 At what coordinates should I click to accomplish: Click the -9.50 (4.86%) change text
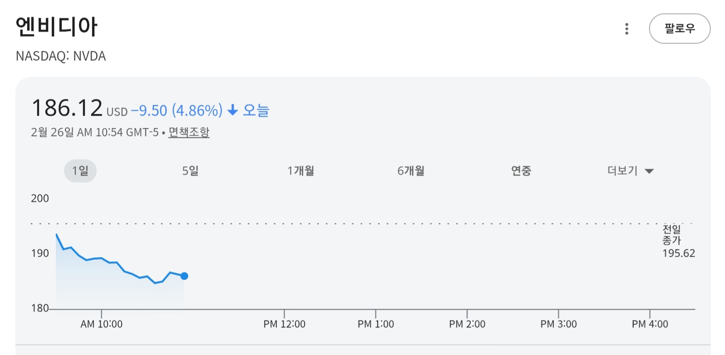(177, 111)
